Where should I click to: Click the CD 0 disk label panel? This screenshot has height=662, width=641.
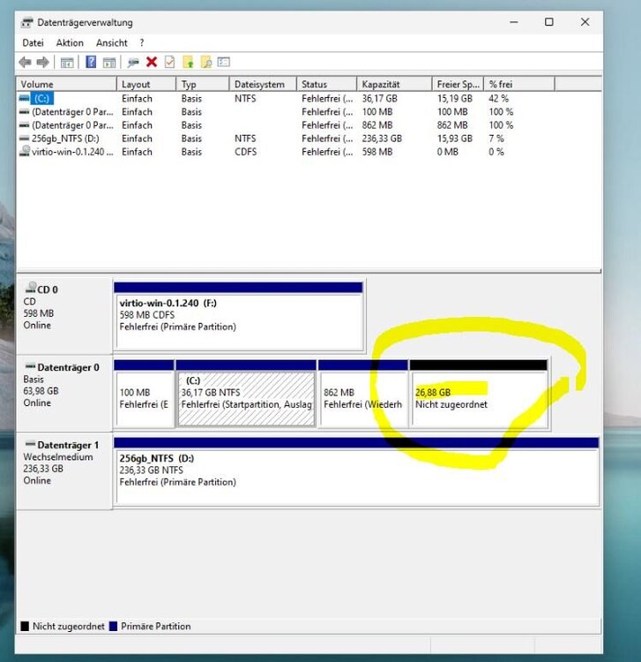[x=64, y=316]
